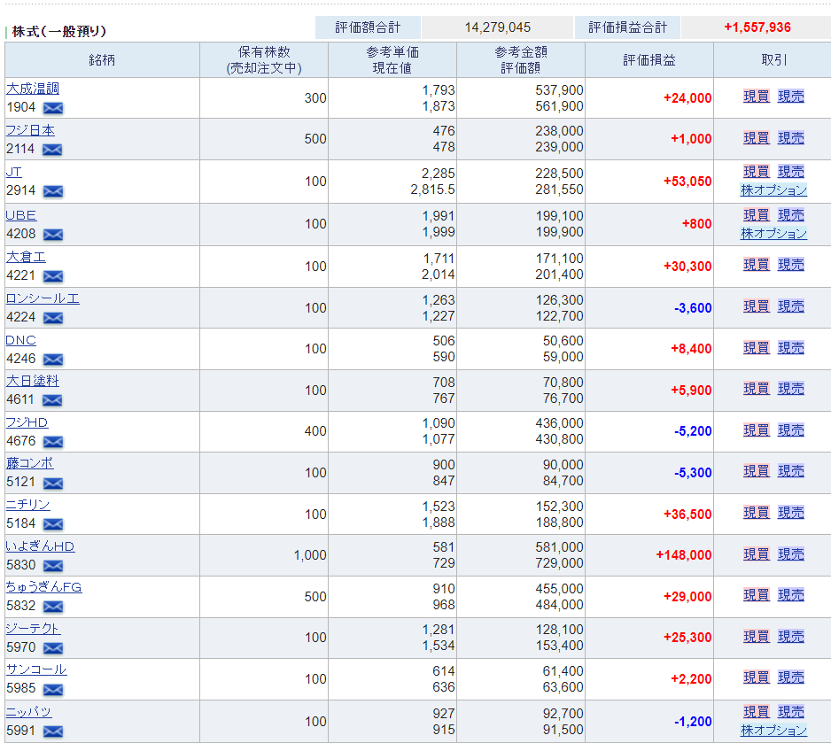Open 株オプション for JT
The width and height of the screenshot is (831, 743).
point(773,190)
